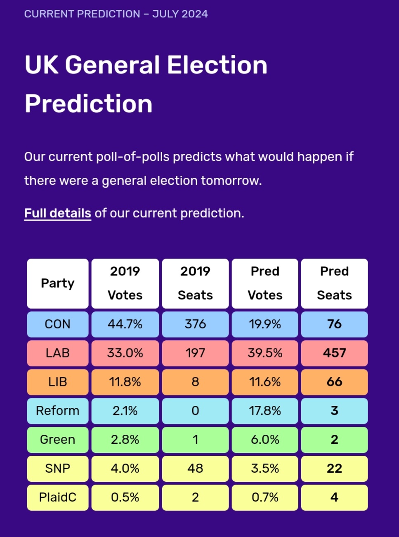Select the Pred Seats column header

[334, 283]
